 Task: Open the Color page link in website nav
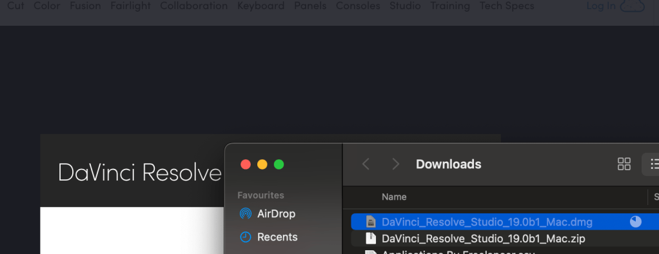tap(46, 5)
